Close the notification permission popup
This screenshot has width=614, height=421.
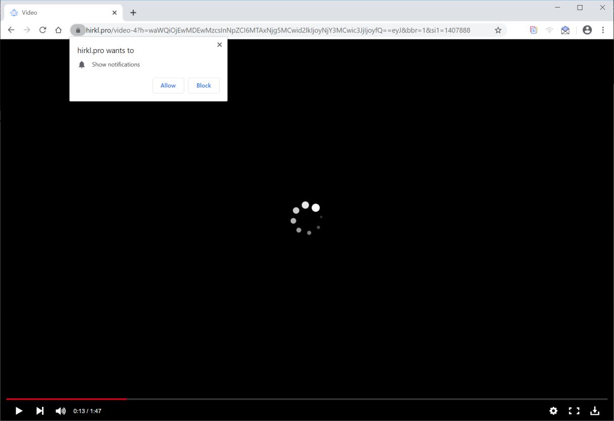click(219, 44)
